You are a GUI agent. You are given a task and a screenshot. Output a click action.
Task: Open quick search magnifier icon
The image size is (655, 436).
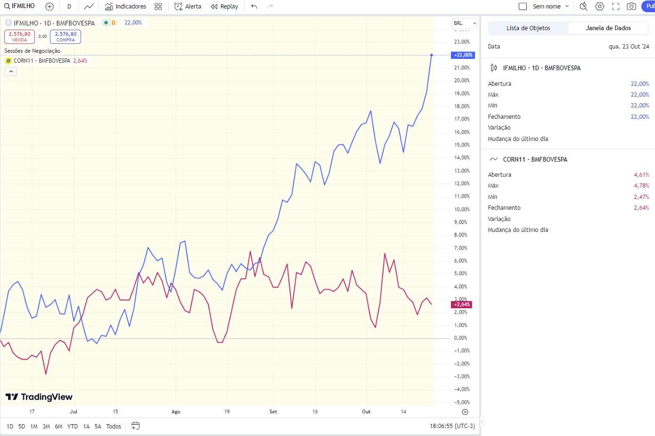[583, 7]
